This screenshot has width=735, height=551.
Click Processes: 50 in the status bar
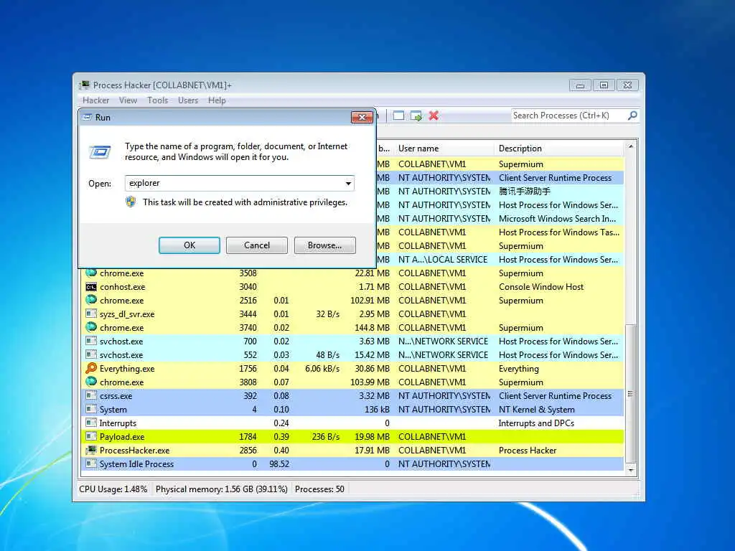319,489
